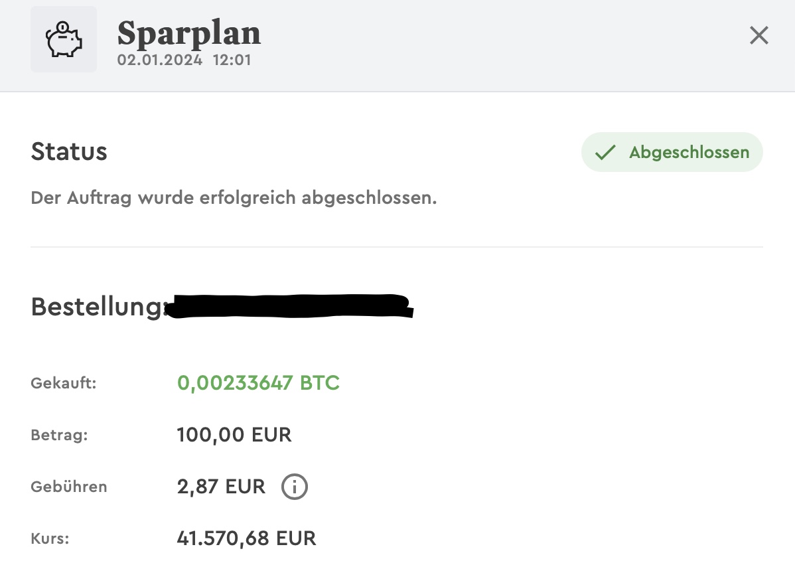795x571 pixels.
Task: Click the Gekauft label
Action: click(x=64, y=383)
